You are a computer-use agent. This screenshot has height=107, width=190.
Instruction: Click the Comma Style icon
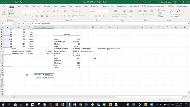click(100, 16)
